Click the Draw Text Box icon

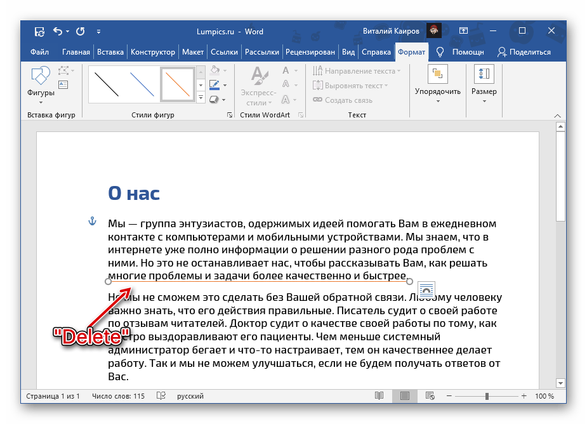tap(63, 84)
